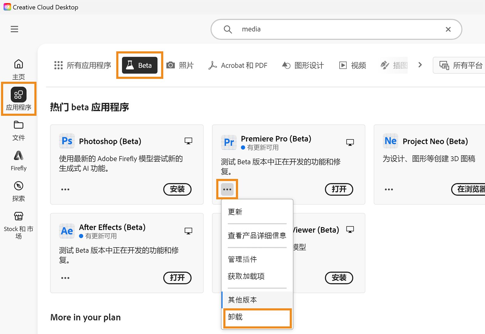The image size is (485, 334).
Task: Open more options for Project Neo (Beta)
Action: pyautogui.click(x=389, y=189)
